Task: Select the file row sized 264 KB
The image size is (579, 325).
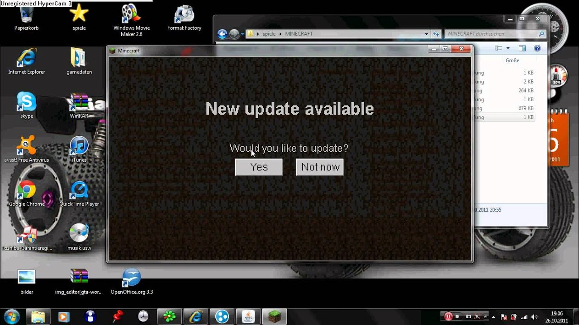Action: [x=504, y=91]
